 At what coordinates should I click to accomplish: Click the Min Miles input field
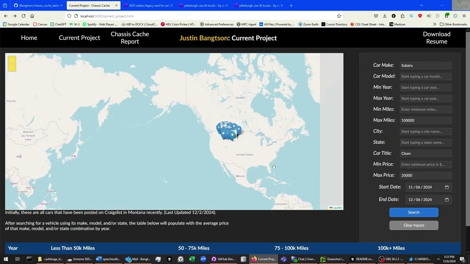click(426, 109)
